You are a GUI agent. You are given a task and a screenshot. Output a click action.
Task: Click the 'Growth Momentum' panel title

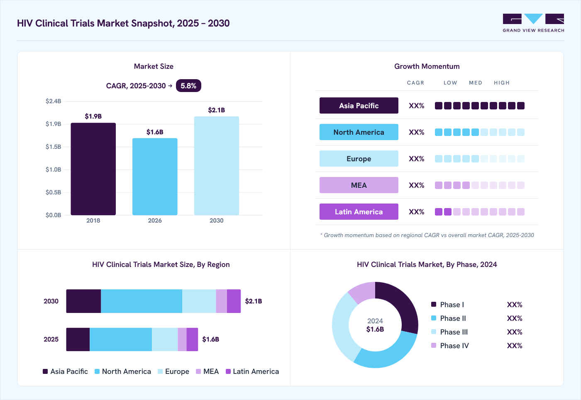point(427,66)
